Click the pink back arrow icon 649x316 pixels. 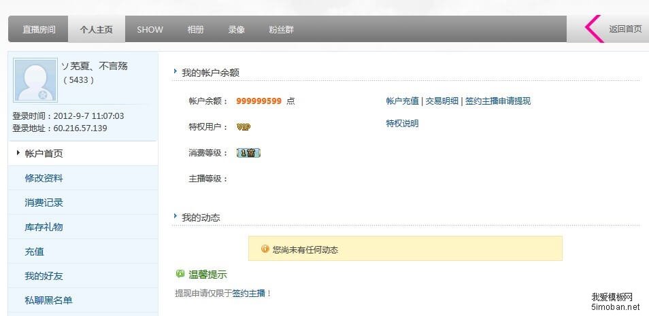[594, 29]
